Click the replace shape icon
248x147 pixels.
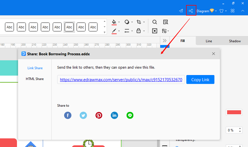(164, 31)
